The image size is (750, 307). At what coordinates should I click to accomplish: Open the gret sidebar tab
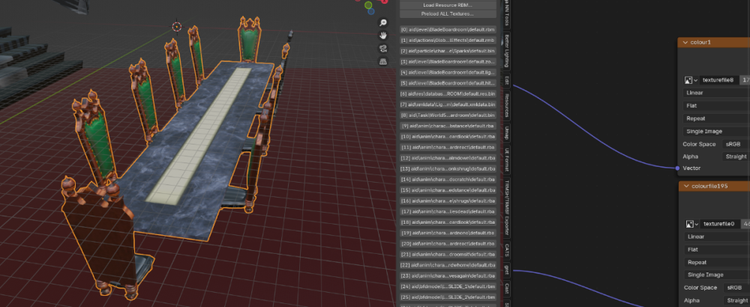pos(506,271)
